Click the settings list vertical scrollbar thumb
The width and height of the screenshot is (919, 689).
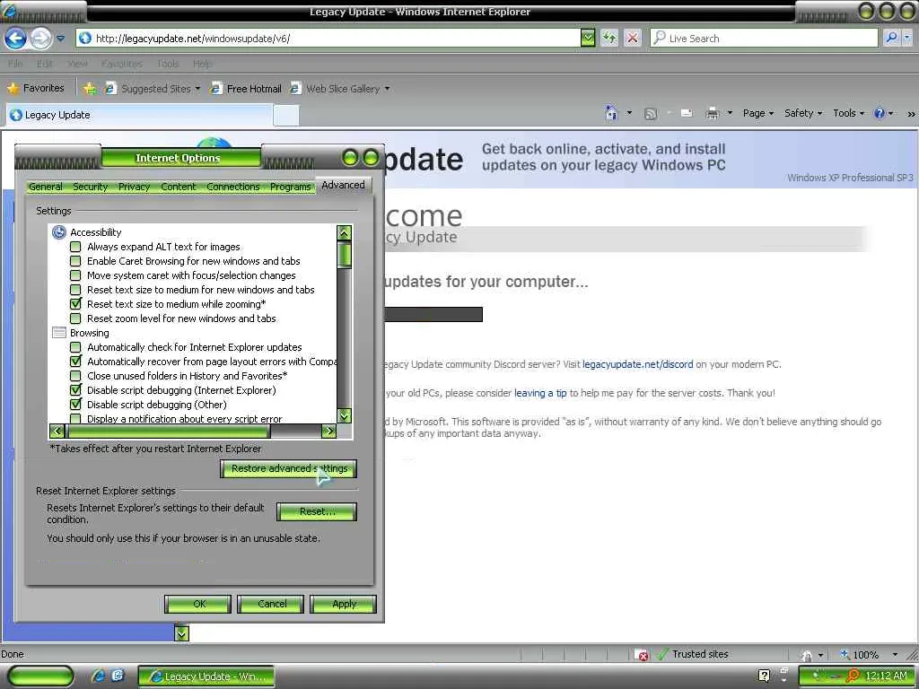(x=344, y=256)
